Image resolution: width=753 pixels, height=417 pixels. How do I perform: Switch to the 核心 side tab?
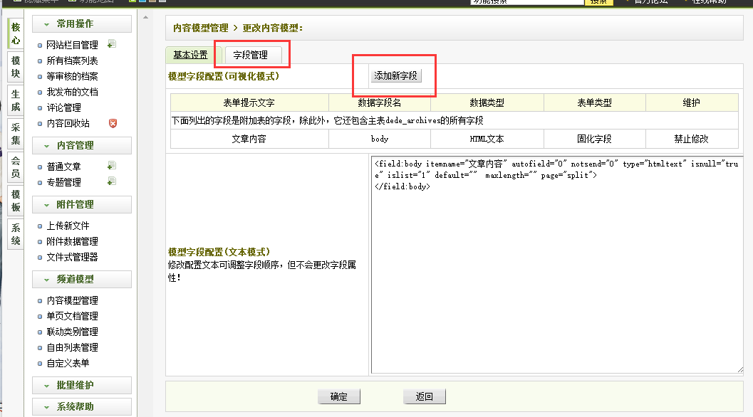(x=16, y=33)
